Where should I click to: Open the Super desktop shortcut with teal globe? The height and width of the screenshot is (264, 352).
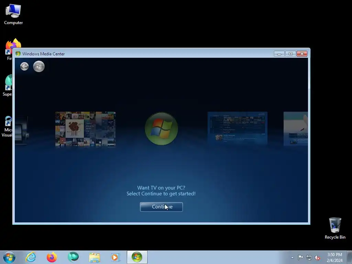[8, 86]
